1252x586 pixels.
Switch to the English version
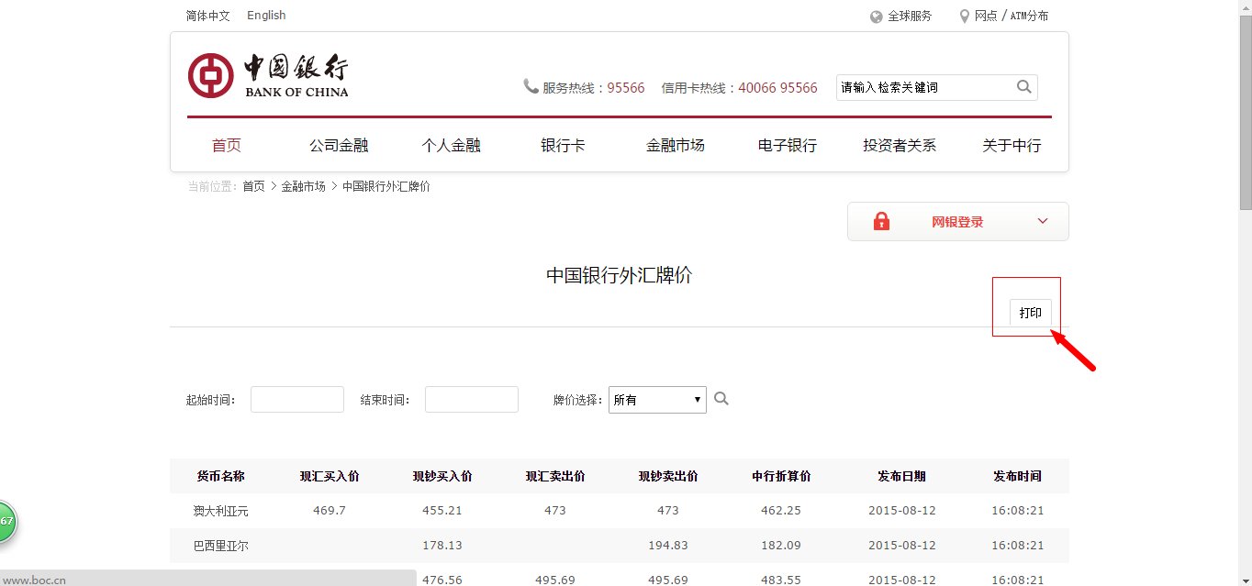[265, 15]
